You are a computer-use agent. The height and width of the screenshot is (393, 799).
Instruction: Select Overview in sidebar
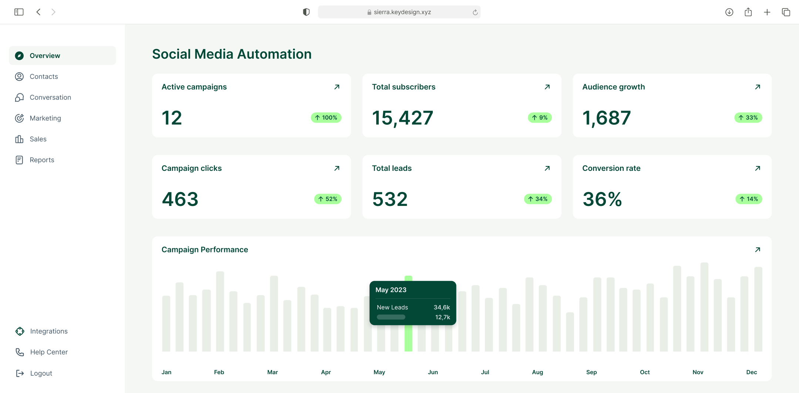point(44,56)
